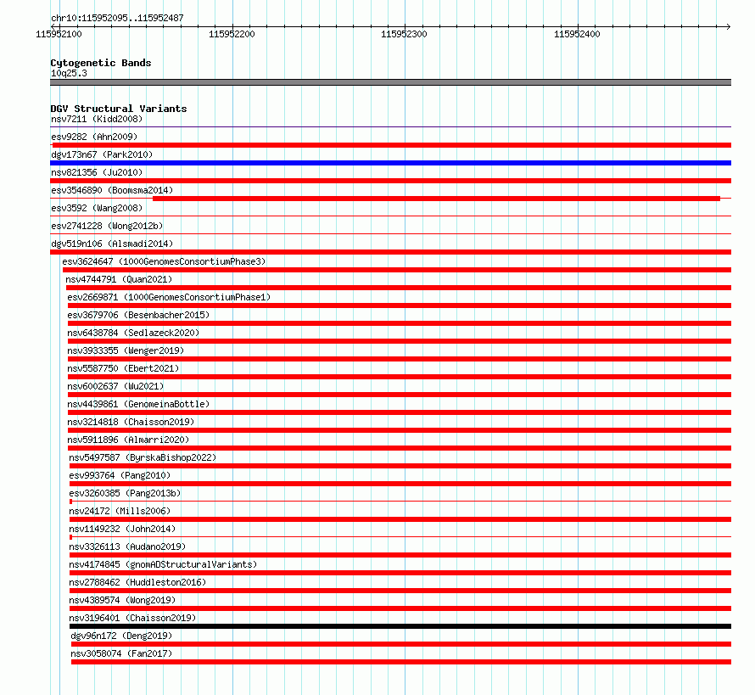
Task: Select esv3260385 (Pang2013b) label
Action: coord(125,493)
